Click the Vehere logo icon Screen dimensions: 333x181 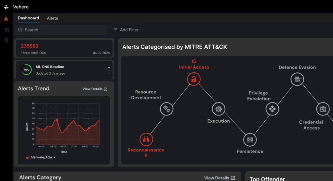pyautogui.click(x=7, y=7)
